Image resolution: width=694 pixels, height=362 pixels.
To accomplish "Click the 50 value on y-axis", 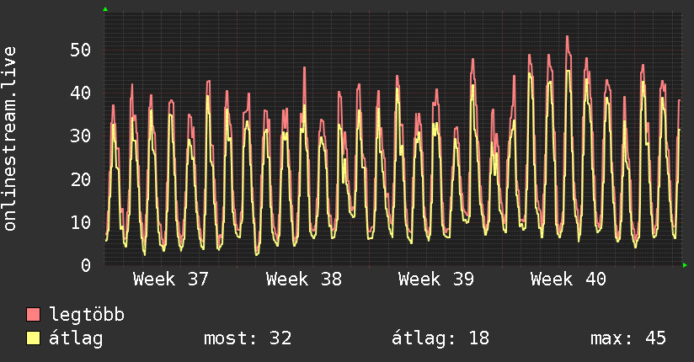I will (x=81, y=50).
